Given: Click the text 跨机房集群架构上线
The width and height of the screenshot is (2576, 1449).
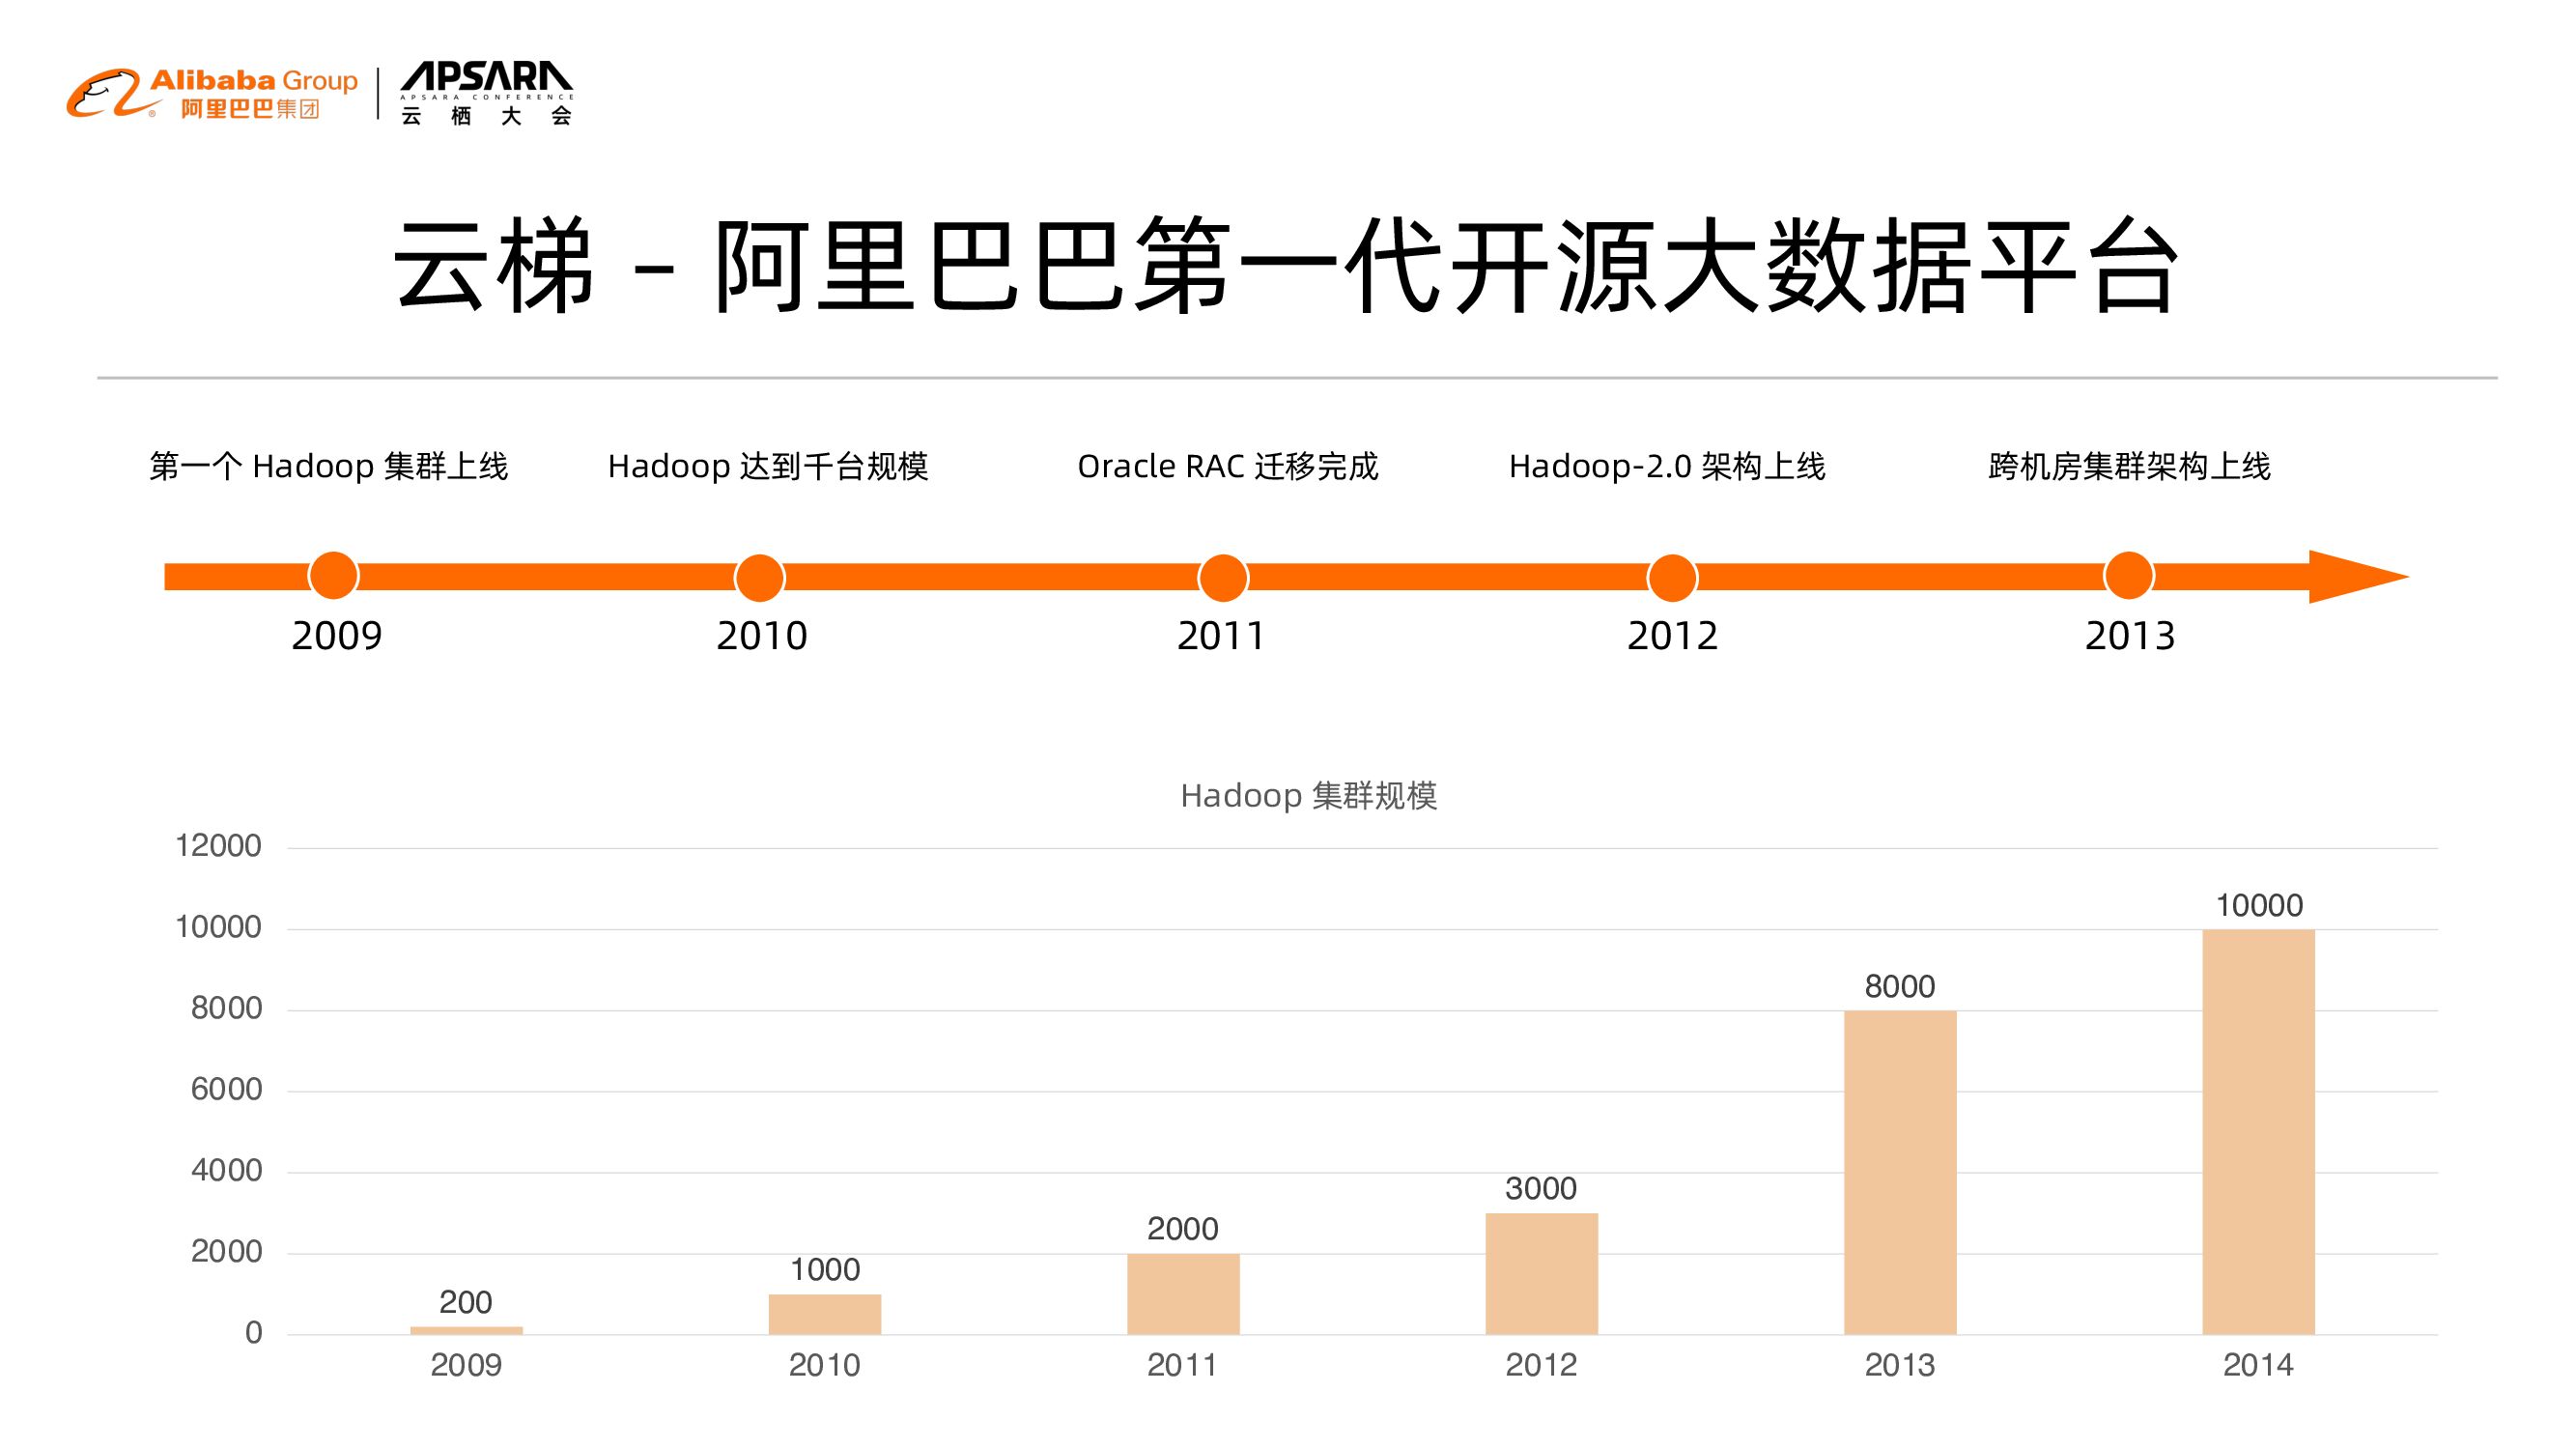Looking at the screenshot, I should pyautogui.click(x=2129, y=466).
